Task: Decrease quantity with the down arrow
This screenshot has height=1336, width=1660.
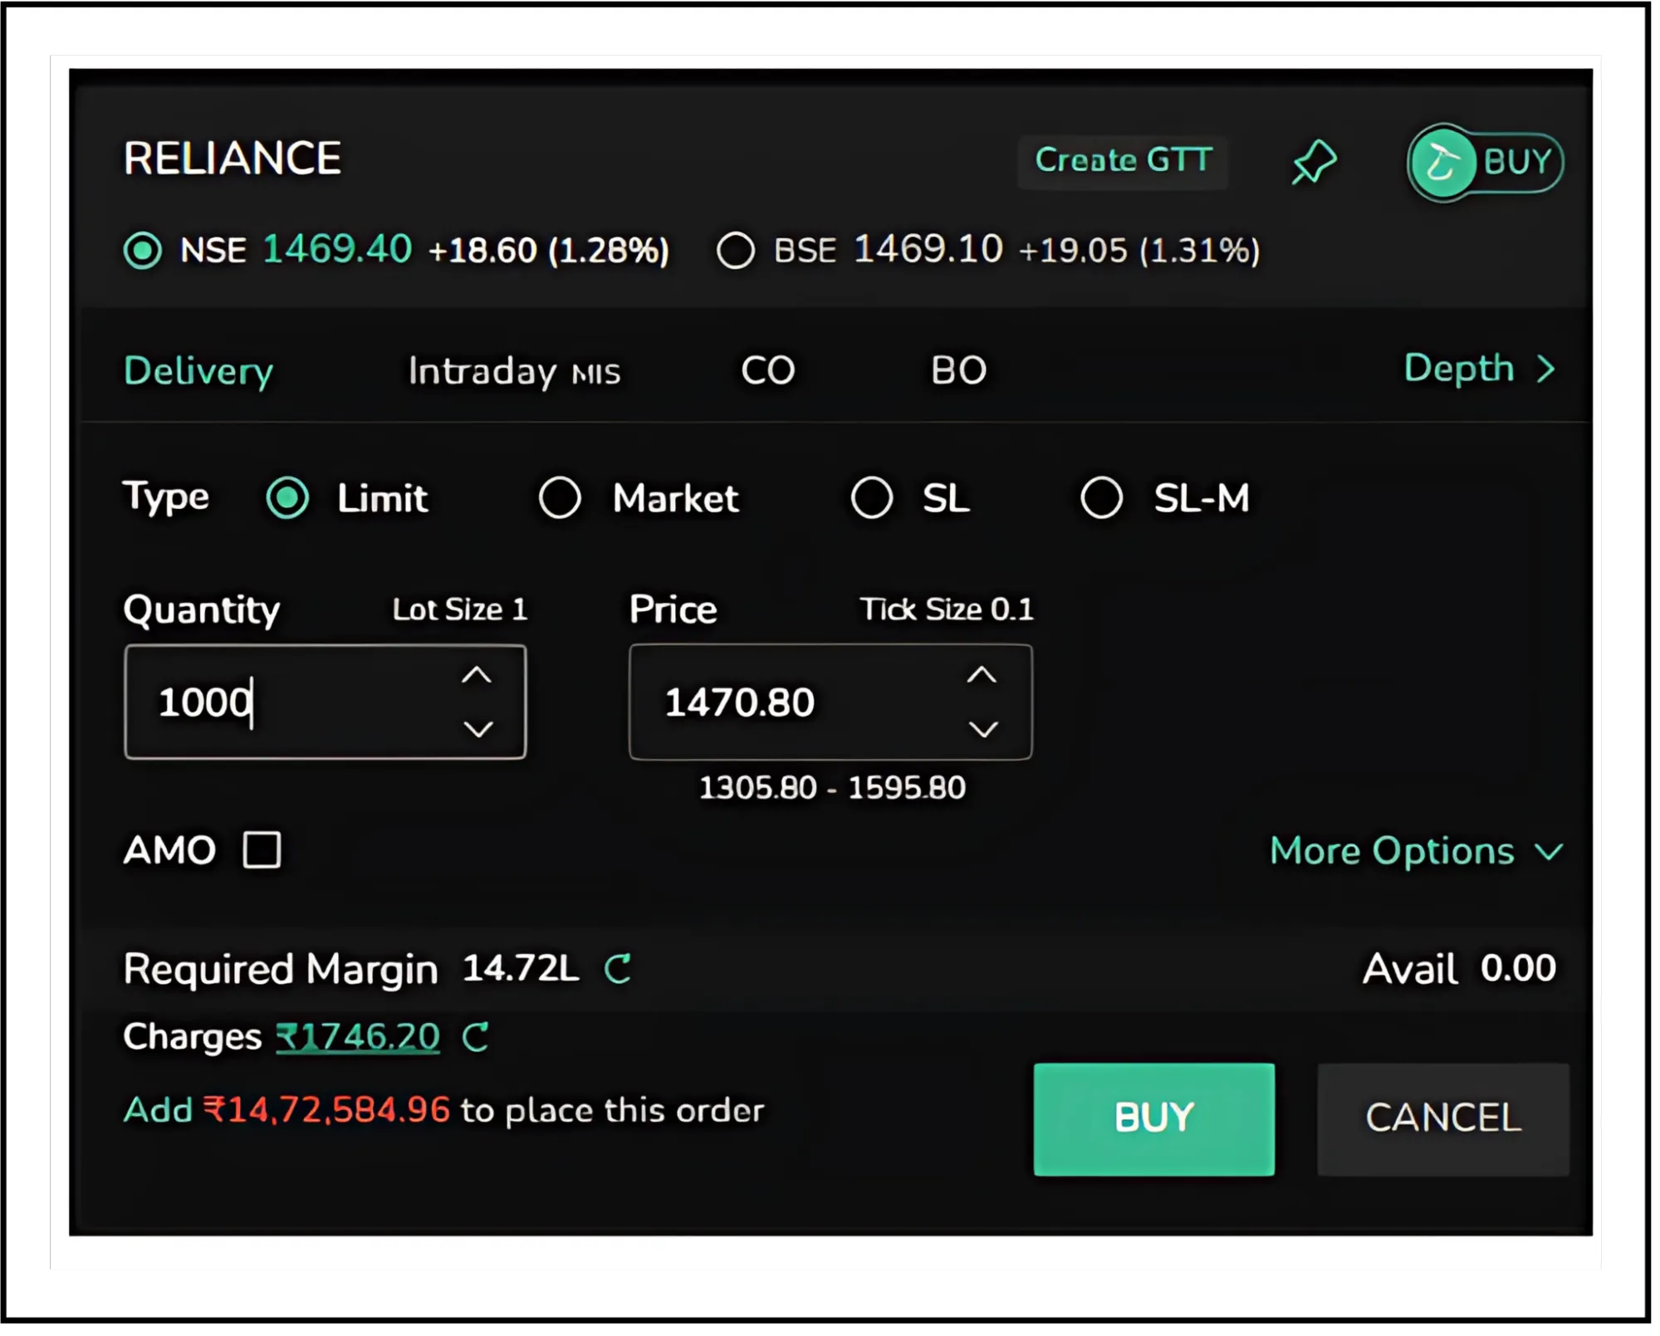Action: coord(478,729)
